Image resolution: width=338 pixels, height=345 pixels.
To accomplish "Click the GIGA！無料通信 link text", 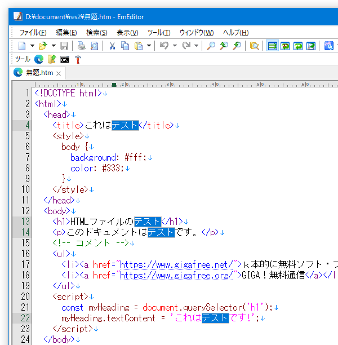I will coord(273,275).
